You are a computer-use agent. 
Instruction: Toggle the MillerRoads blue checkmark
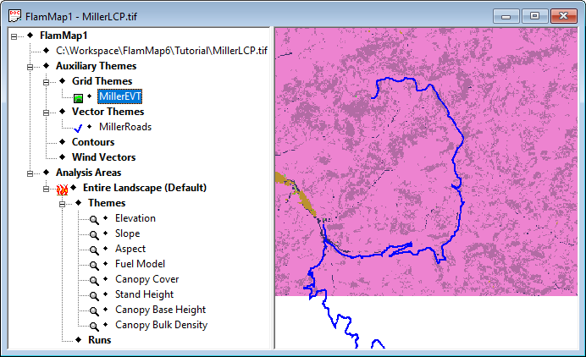(78, 129)
